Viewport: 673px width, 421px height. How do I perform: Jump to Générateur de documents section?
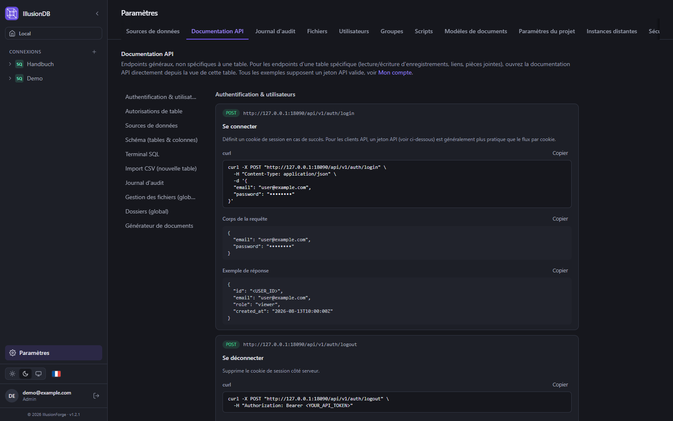(x=162, y=226)
